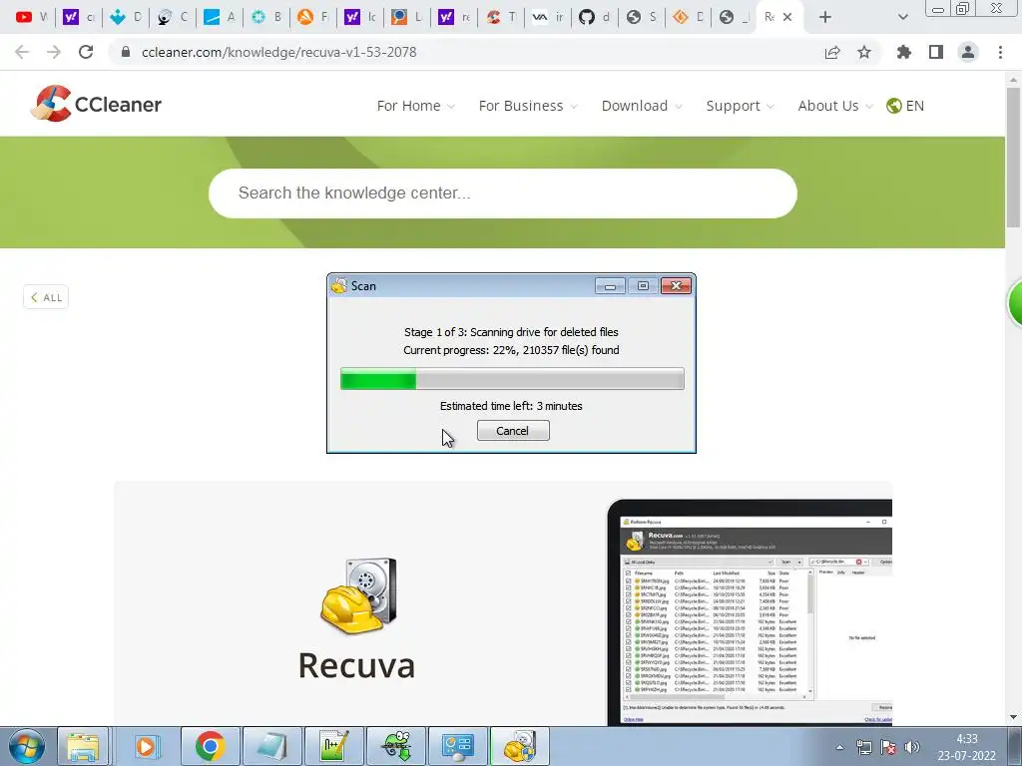The height and width of the screenshot is (766, 1022).
Task: Open the control panel app in taskbar
Action: [x=457, y=746]
